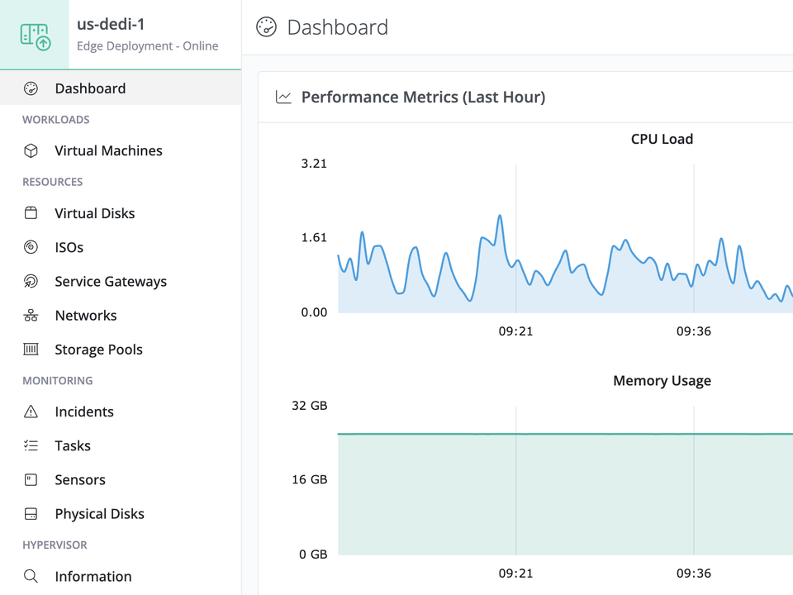Click the CPU Load peak near 09:21
793x595 pixels.
500,216
